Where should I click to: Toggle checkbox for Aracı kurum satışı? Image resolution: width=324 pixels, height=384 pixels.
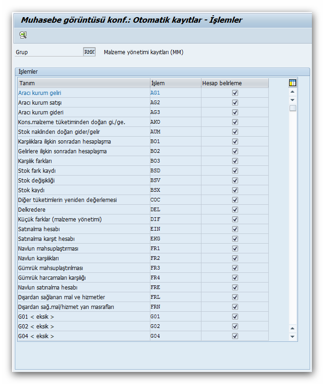(235, 103)
